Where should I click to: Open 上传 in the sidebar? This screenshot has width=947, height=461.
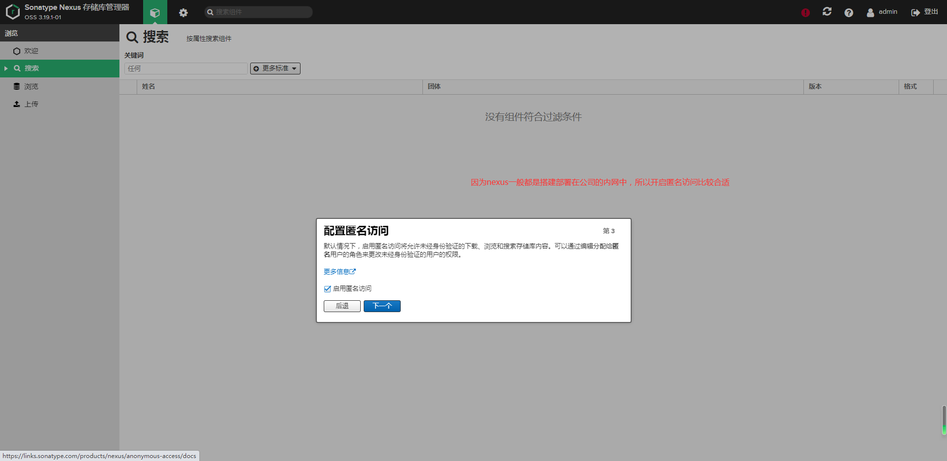point(60,104)
